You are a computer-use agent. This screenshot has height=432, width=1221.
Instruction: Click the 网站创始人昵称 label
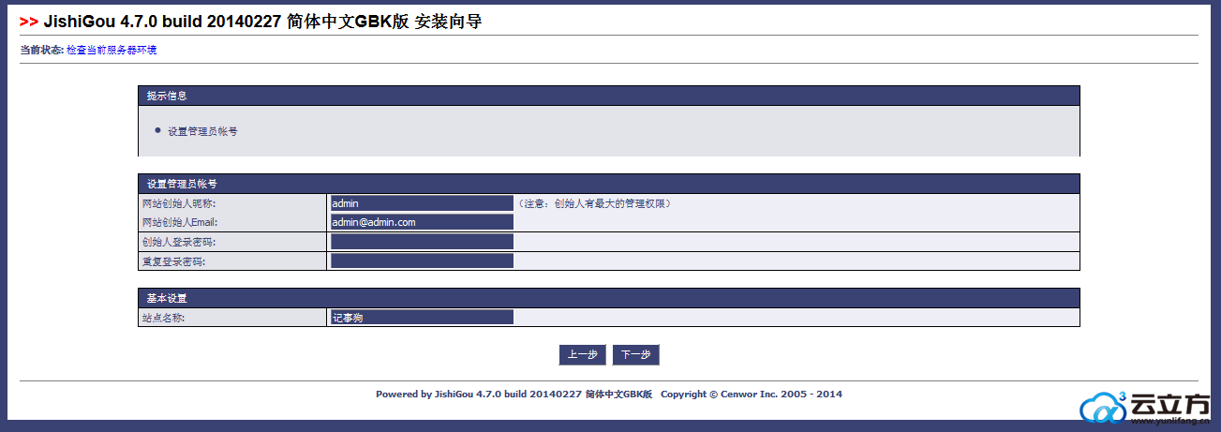179,203
